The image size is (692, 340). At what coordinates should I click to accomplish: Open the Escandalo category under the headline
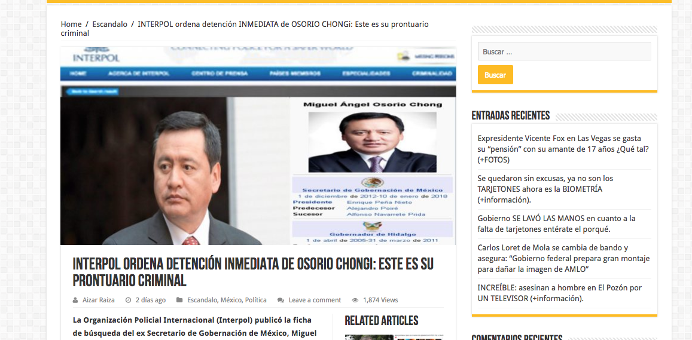(x=202, y=300)
